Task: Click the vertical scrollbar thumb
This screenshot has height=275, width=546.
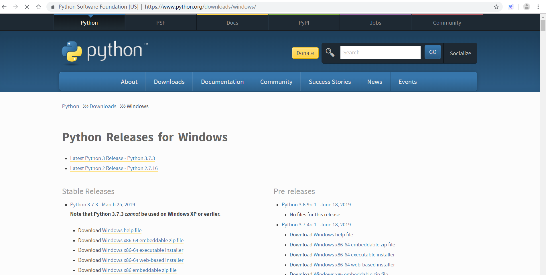Action: point(543,25)
